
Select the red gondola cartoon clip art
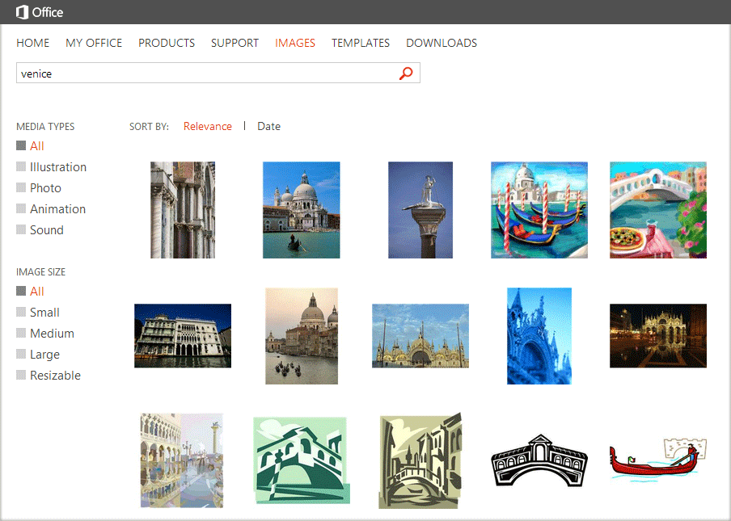coord(657,462)
